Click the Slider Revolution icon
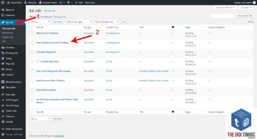Image resolution: width=257 pixels, height=139 pixels. point(3,129)
